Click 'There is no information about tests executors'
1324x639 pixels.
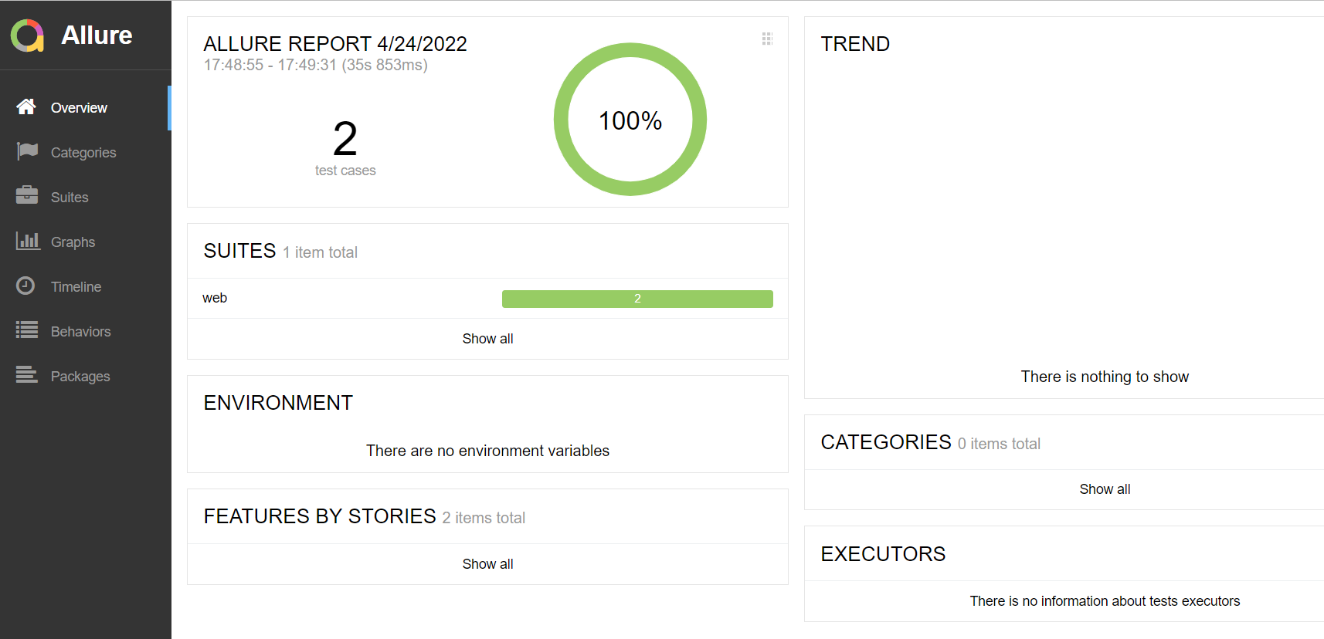(1105, 601)
